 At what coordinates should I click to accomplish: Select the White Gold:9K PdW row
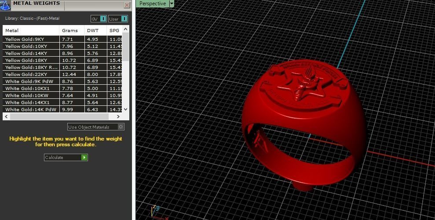coord(62,82)
